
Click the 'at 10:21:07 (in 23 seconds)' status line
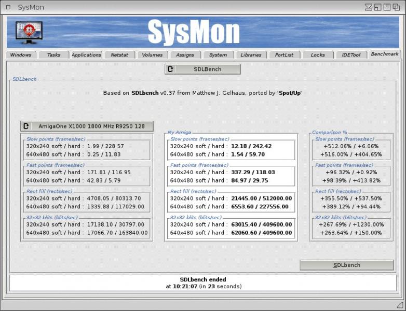(204, 287)
